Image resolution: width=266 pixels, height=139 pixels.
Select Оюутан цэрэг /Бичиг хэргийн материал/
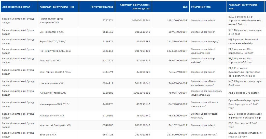pyautogui.click(x=204, y=83)
